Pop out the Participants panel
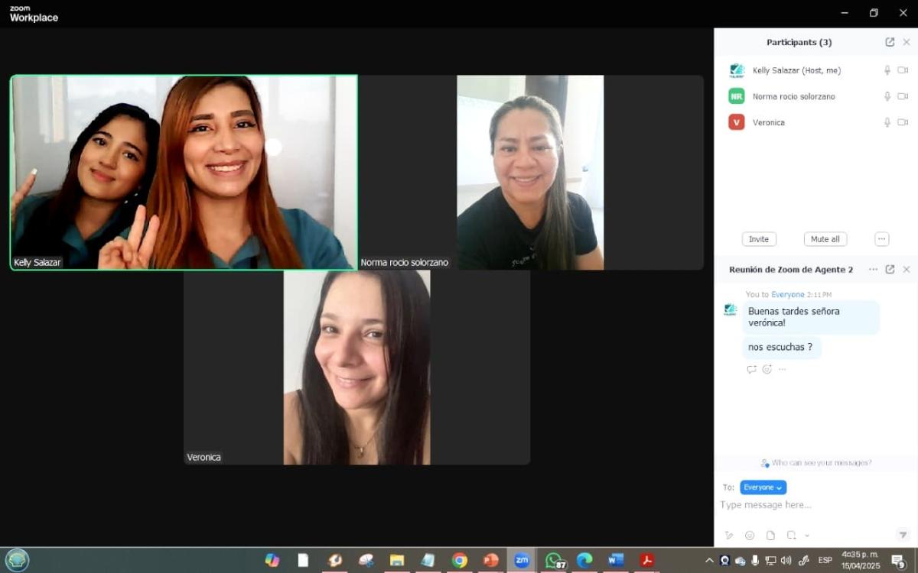Viewport: 918px width, 573px height. (x=890, y=43)
